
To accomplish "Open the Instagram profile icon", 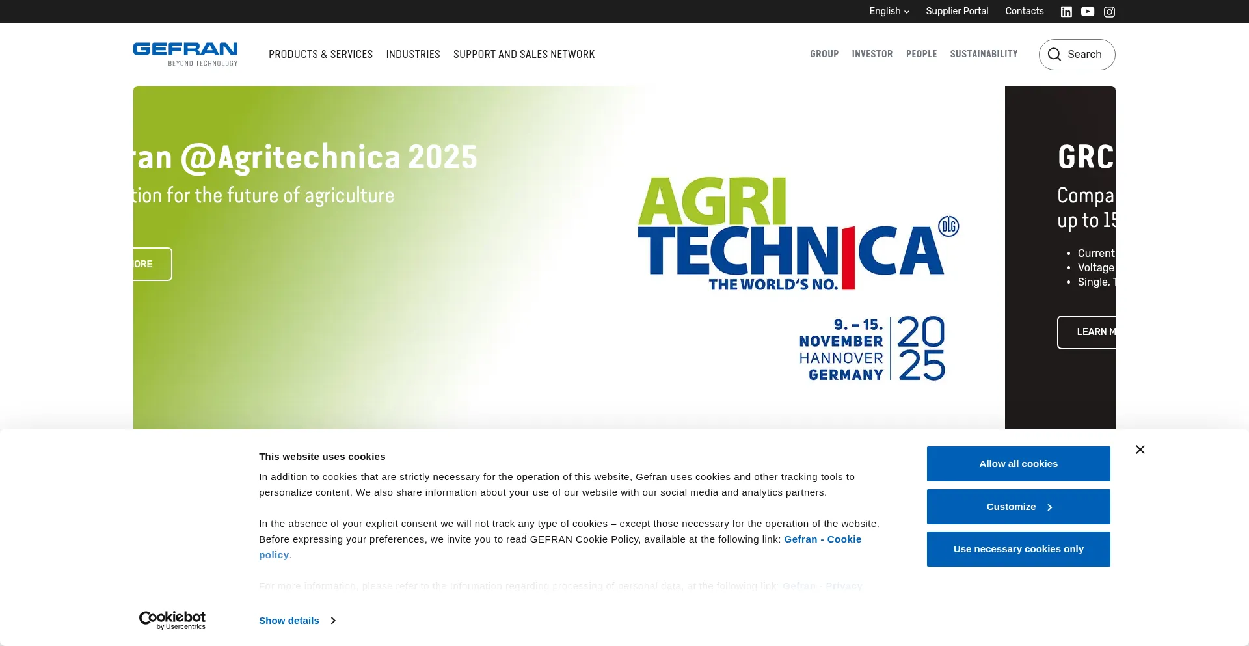I will click(1110, 12).
